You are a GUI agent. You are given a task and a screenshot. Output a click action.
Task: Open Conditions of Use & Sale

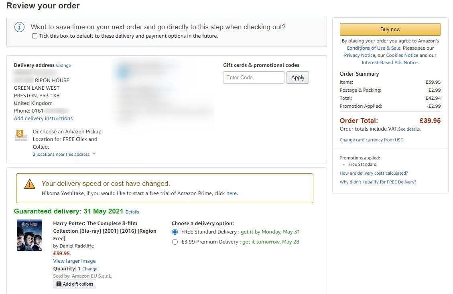tap(374, 48)
